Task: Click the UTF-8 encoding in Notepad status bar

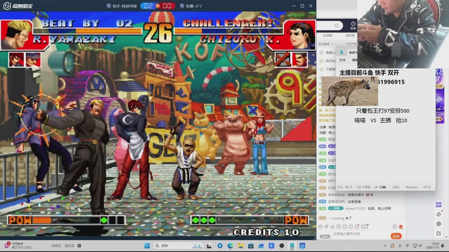Action: (427, 187)
